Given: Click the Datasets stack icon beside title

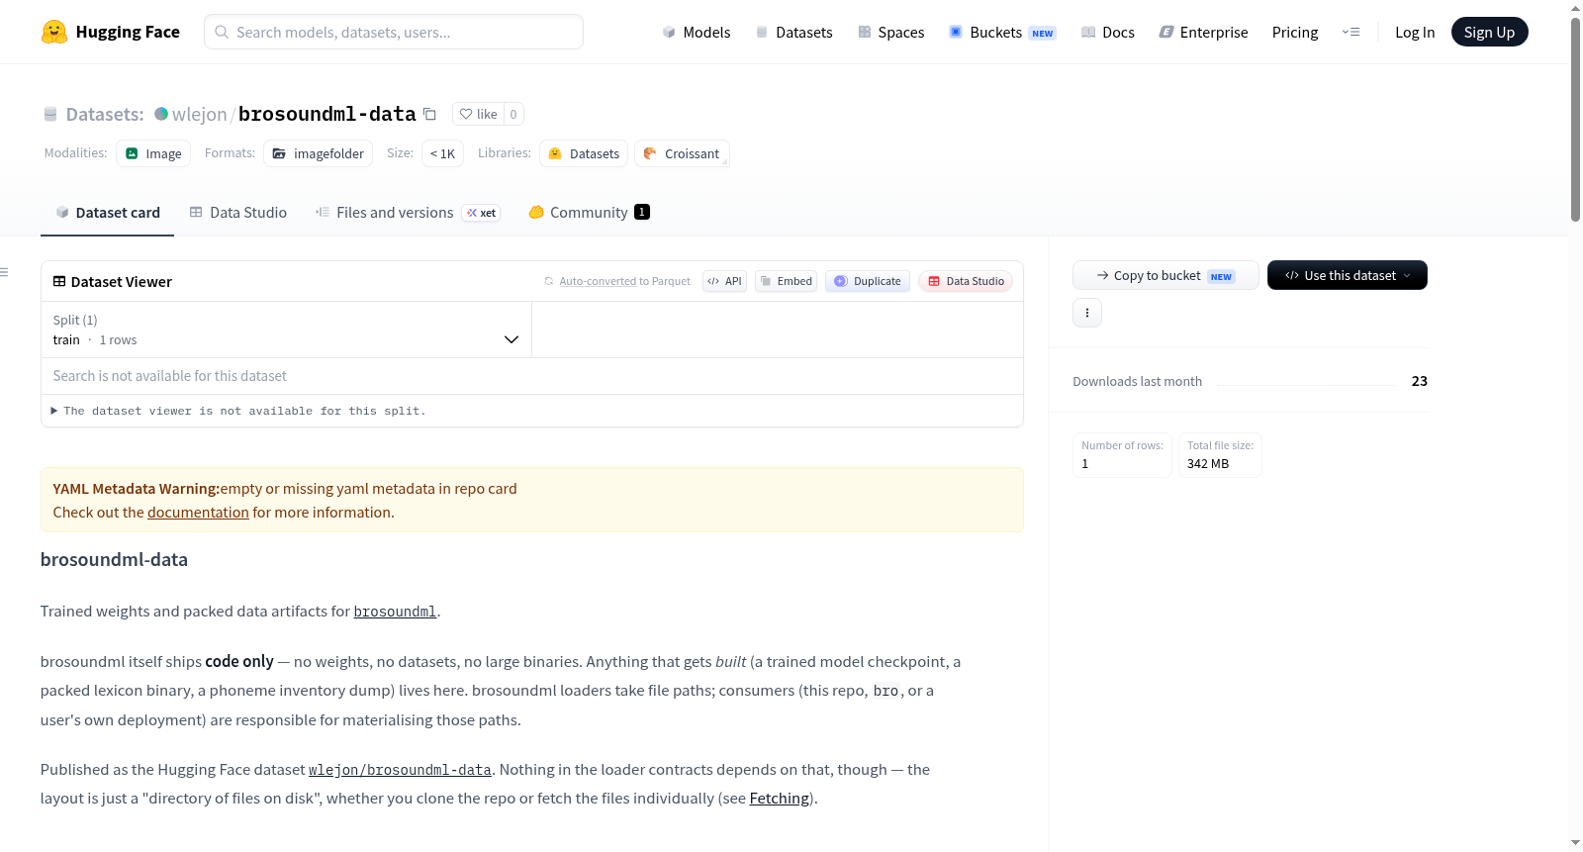Looking at the screenshot, I should pos(50,114).
